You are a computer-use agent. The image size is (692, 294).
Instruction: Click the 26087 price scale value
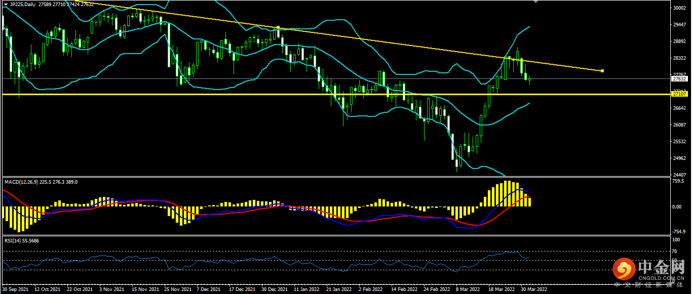679,125
